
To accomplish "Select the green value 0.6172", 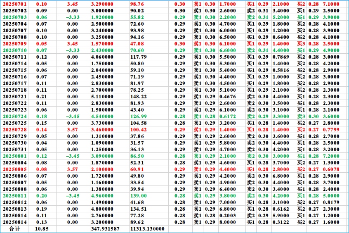I will pos(227,116).
